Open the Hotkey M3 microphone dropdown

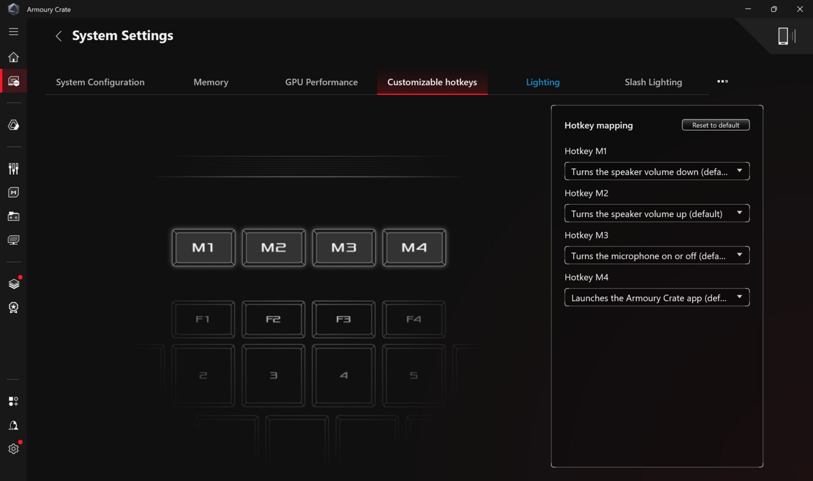point(657,256)
